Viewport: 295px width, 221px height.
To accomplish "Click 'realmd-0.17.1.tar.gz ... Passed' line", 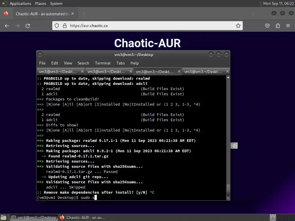I will 82,172.
